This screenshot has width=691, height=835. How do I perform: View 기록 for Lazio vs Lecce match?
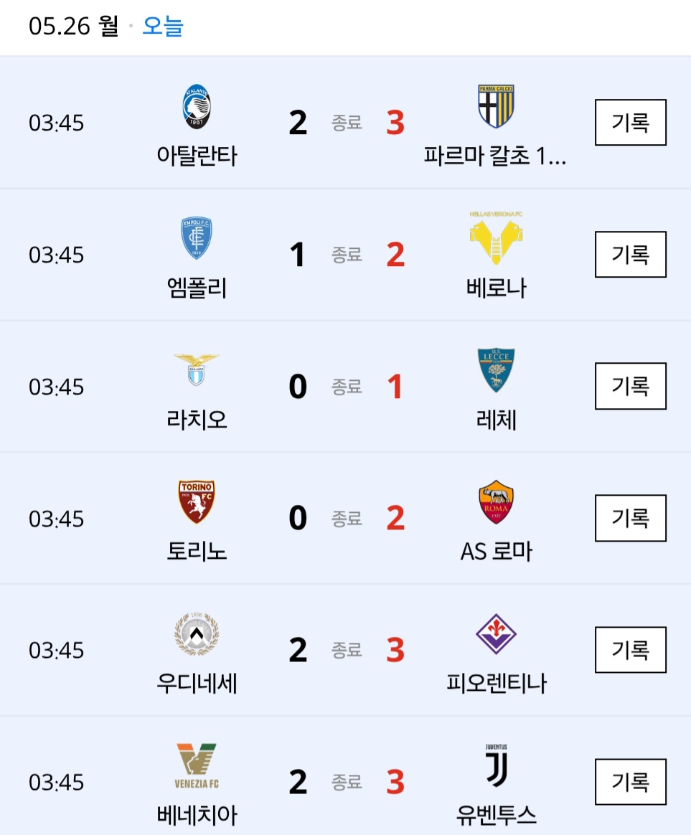pyautogui.click(x=630, y=386)
